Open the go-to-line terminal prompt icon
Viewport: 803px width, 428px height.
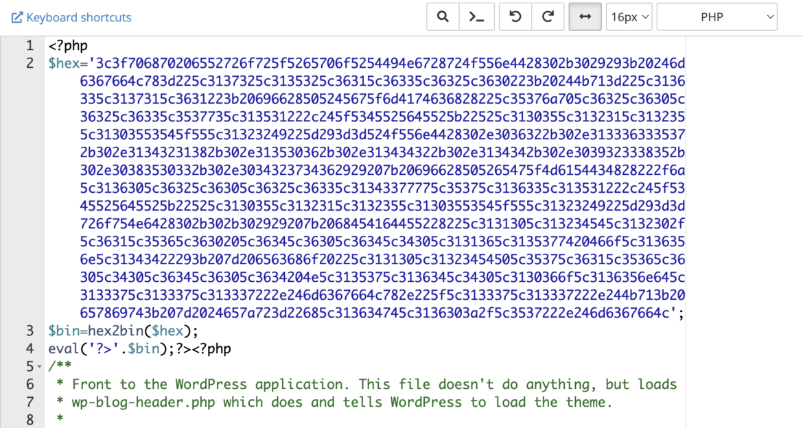point(476,17)
